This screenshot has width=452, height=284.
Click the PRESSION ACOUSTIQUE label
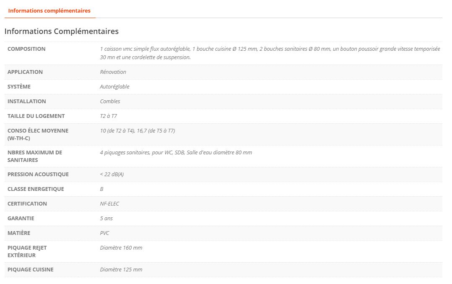[38, 175]
